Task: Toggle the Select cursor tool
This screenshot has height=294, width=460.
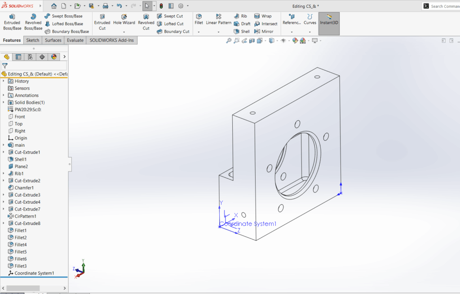Action: click(x=147, y=6)
